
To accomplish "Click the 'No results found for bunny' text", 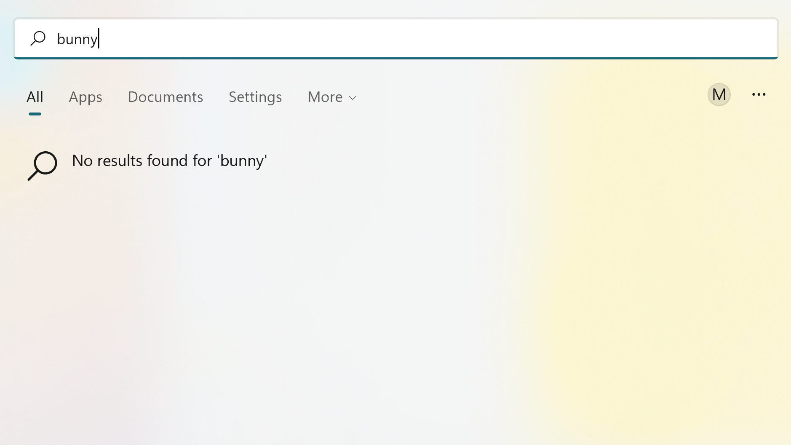I will 169,161.
